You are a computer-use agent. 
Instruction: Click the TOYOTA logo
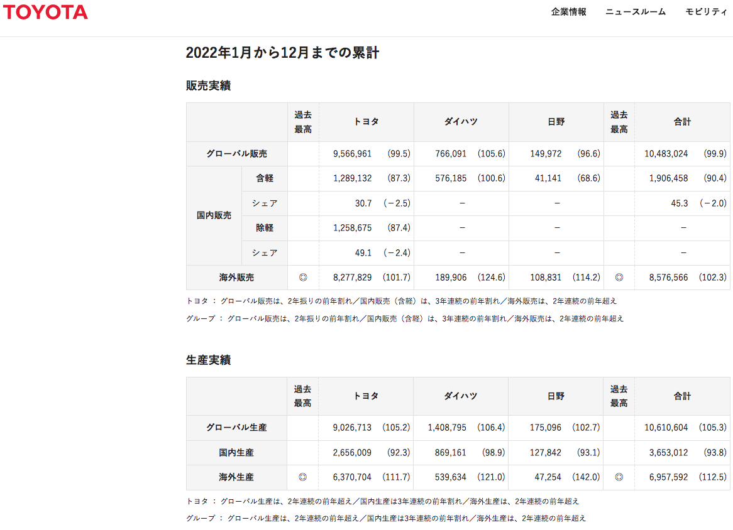point(45,12)
